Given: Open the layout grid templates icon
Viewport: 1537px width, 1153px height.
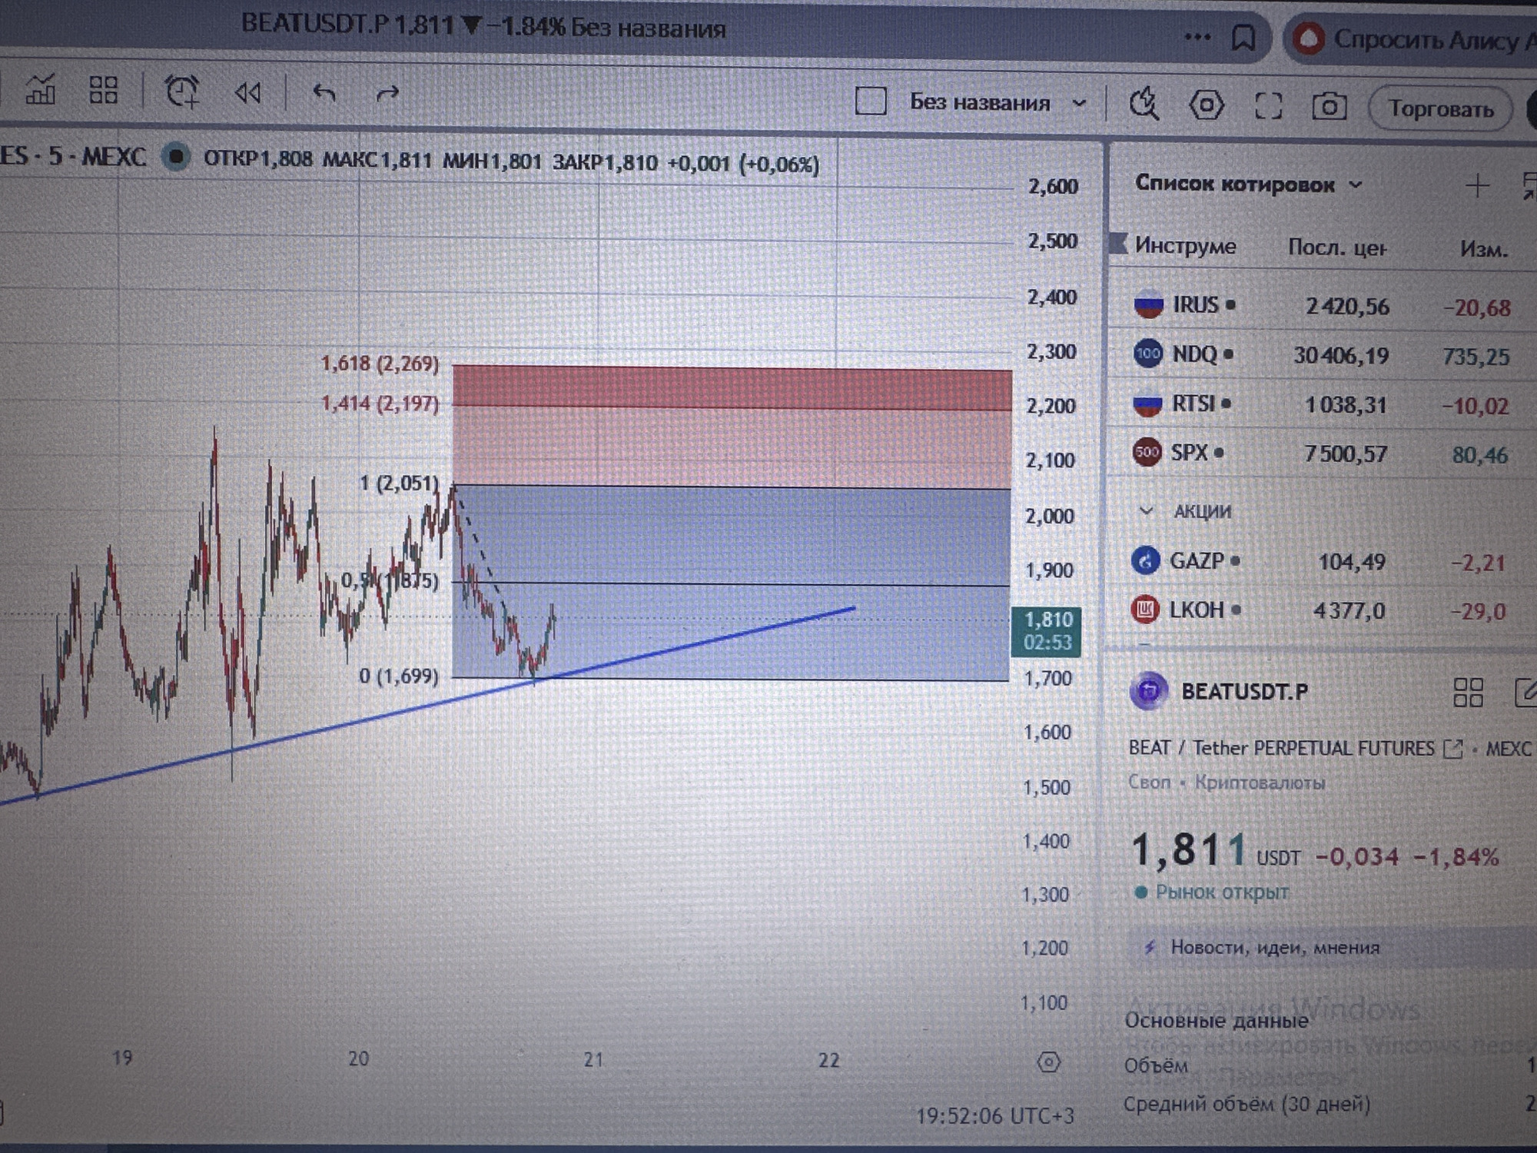Looking at the screenshot, I should 103,90.
